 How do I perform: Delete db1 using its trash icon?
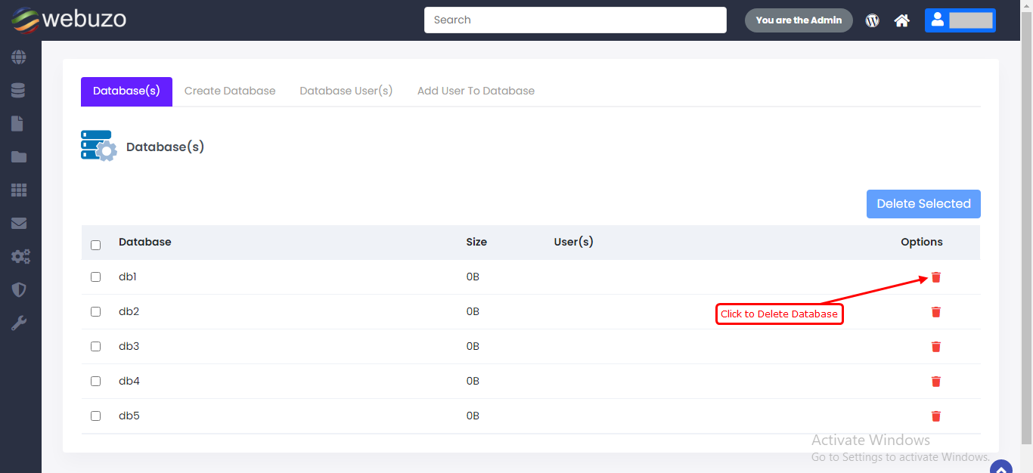point(936,277)
